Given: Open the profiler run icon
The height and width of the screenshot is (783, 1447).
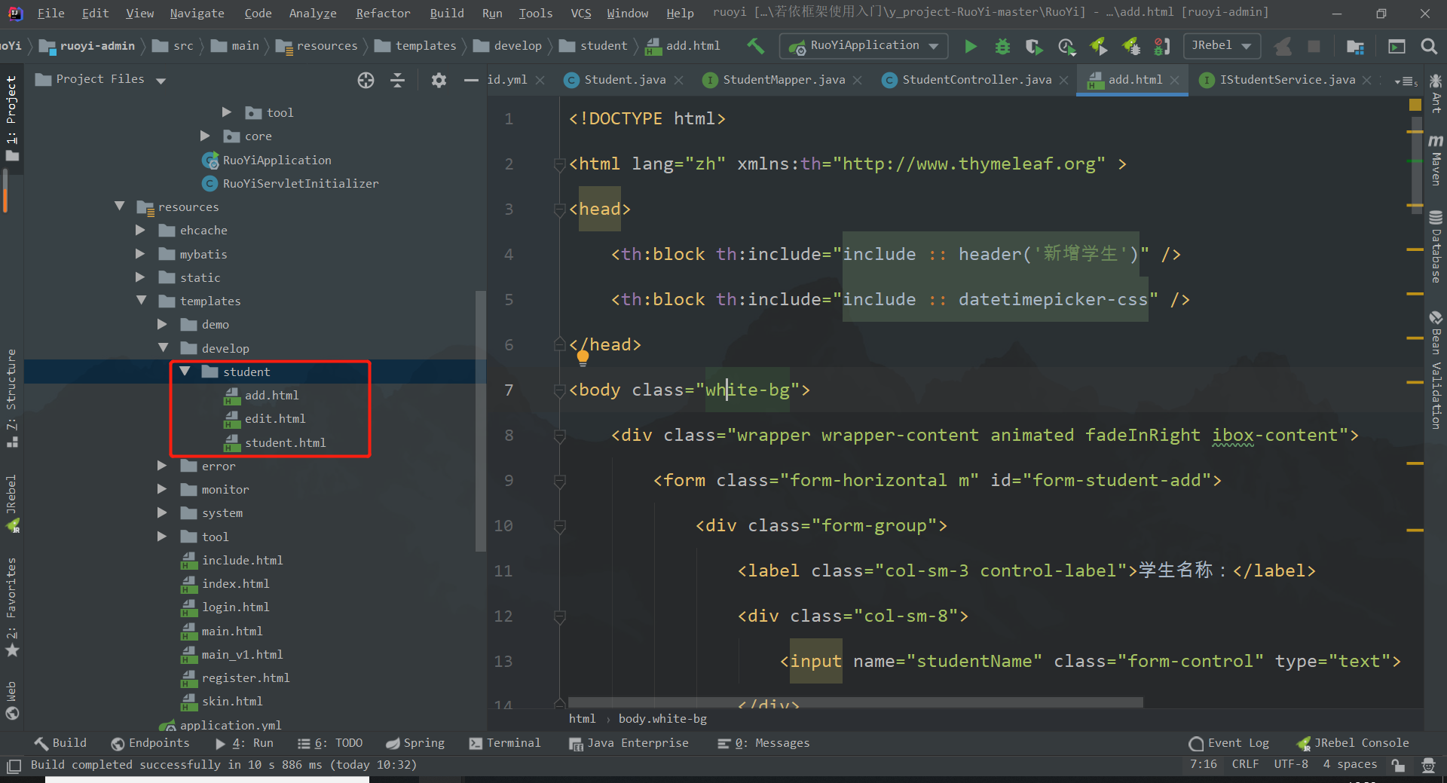Looking at the screenshot, I should [1066, 47].
